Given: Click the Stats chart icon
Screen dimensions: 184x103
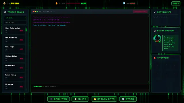Looking at the screenshot, I should click(x=123, y=99).
